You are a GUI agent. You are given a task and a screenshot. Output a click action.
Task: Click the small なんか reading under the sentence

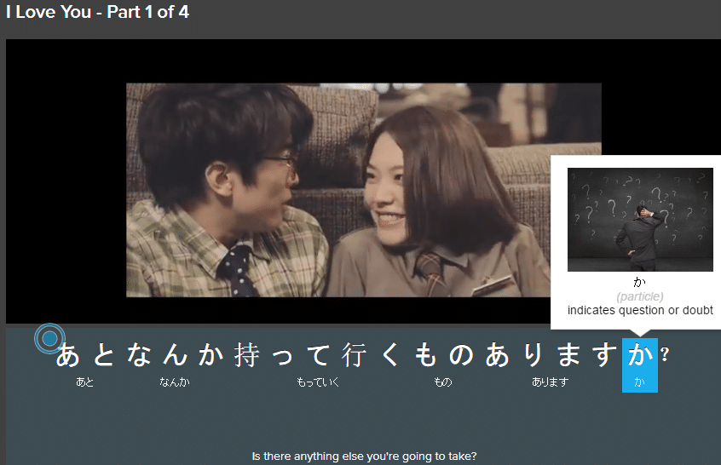[x=174, y=382]
